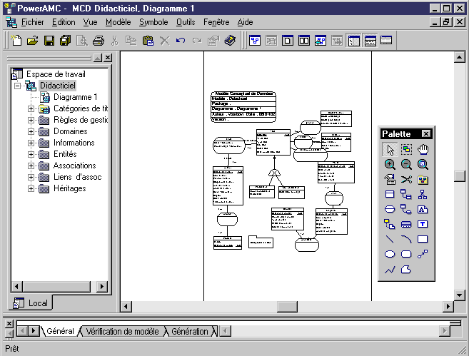
Task: Select the straight Line tool in the Palette
Action: coord(390,239)
